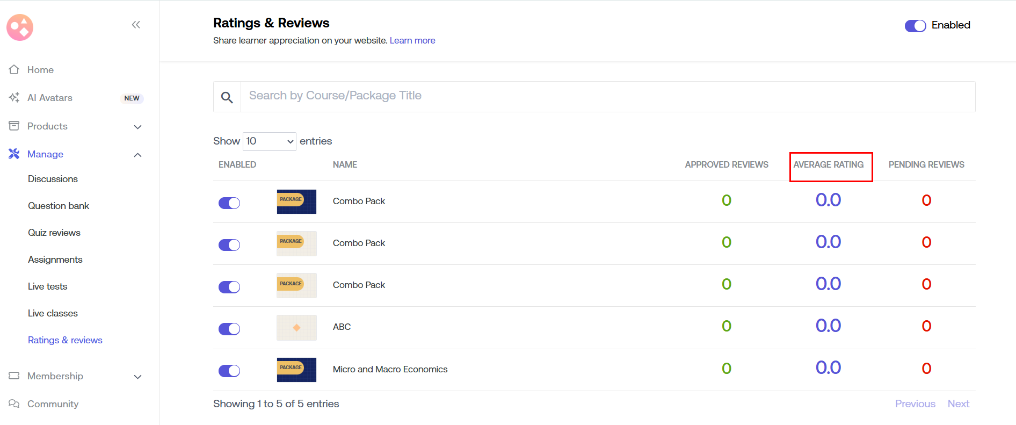Disable reviews for the ABC course
This screenshot has height=425, width=1016.
click(229, 329)
